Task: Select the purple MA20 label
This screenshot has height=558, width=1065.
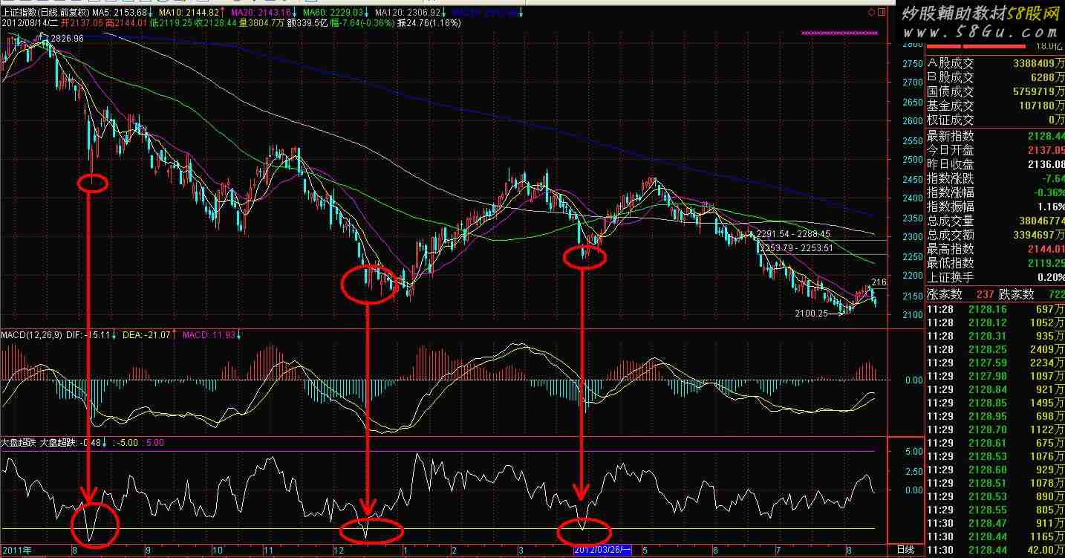Action: (266, 13)
